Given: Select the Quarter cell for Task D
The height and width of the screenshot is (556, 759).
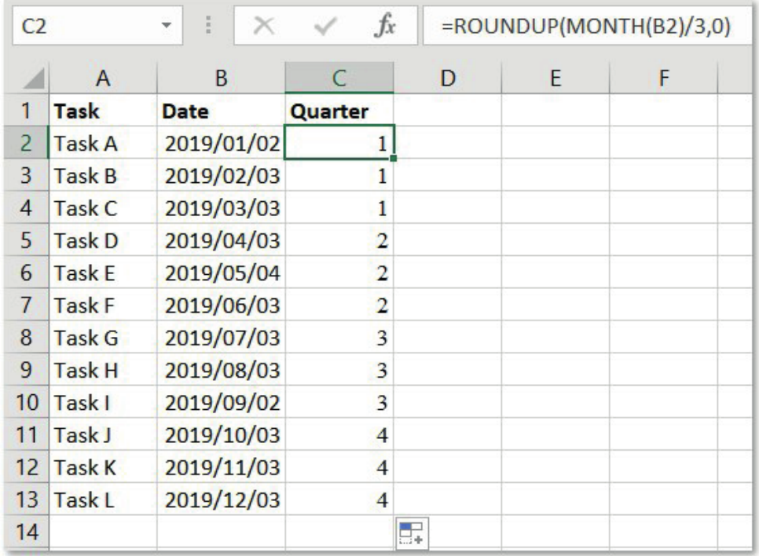Looking at the screenshot, I should (339, 240).
